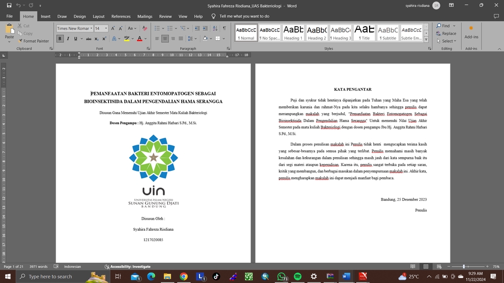Image resolution: width=504 pixels, height=283 pixels.
Task: Click the Save icon in title bar
Action: [x=9, y=5]
